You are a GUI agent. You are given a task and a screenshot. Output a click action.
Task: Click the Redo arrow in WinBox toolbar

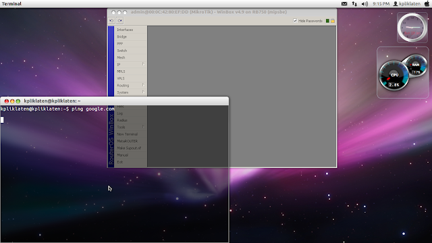120,21
